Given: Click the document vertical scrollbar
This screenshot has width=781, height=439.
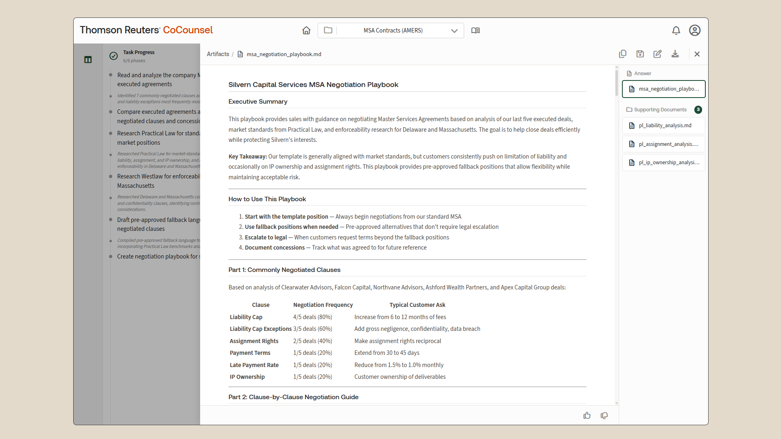Looking at the screenshot, I should [x=617, y=83].
